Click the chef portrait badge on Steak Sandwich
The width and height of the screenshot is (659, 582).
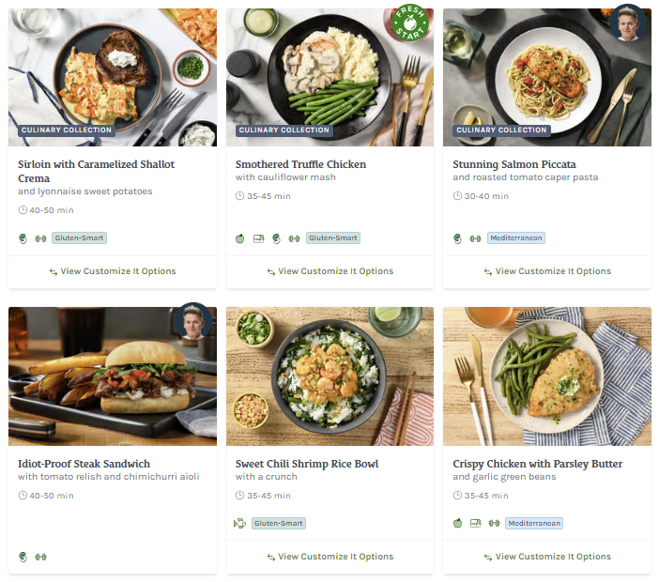[193, 322]
